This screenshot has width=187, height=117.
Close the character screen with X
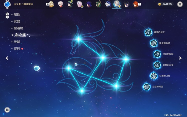coord(180,4)
